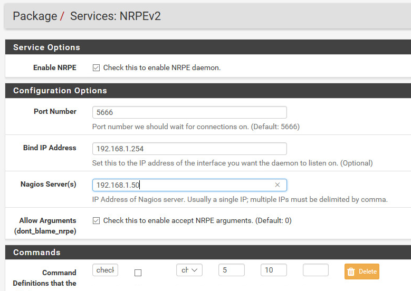Toggle the Allow Arguments checkbox
The width and height of the screenshot is (411, 291).
[x=96, y=221]
